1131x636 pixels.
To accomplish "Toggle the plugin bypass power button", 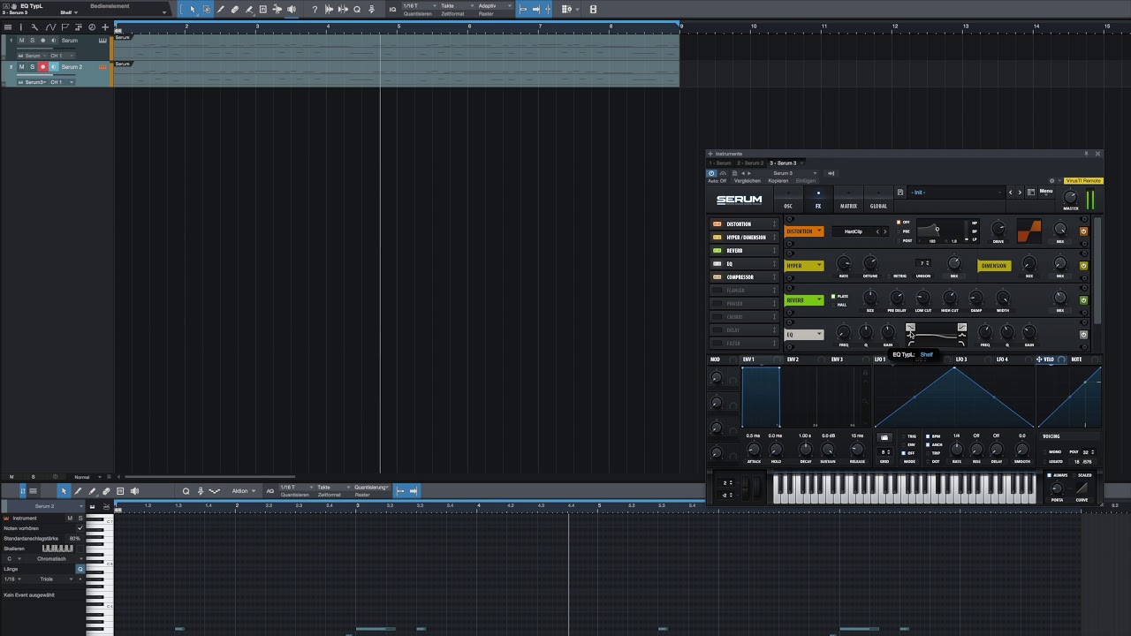I will pos(711,173).
